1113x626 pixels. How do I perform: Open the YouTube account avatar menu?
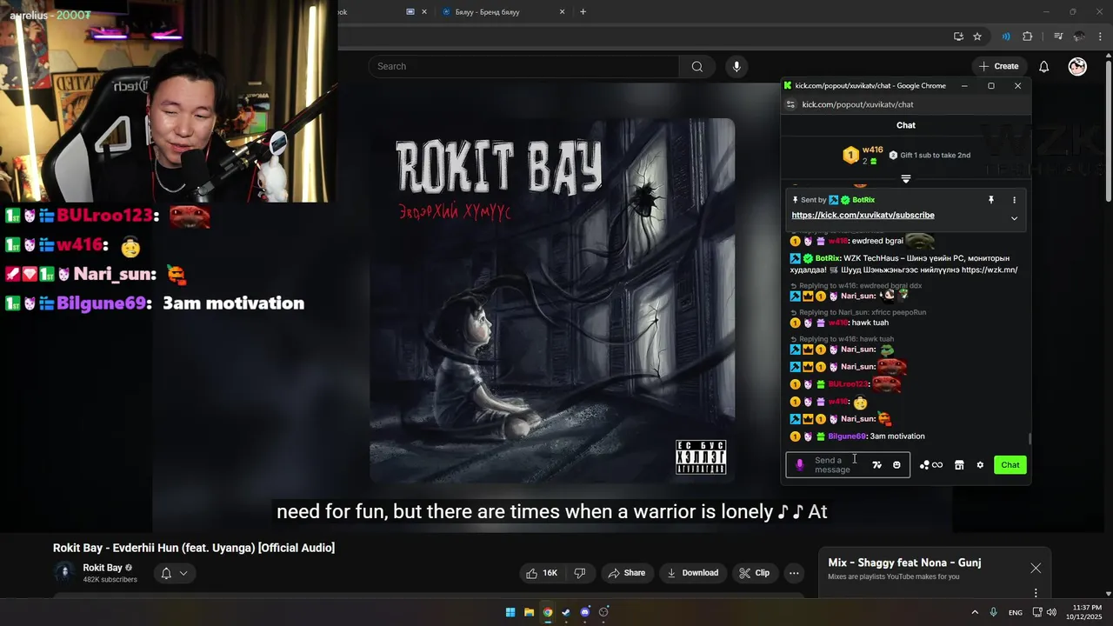click(1077, 66)
